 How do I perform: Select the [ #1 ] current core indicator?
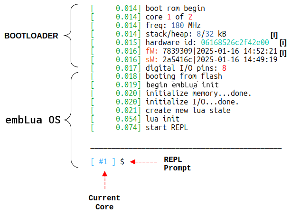(x=103, y=162)
